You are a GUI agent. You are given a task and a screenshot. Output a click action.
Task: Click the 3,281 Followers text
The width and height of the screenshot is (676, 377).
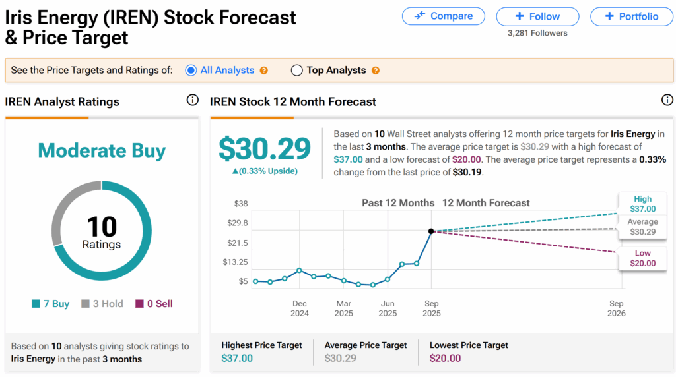coord(537,33)
